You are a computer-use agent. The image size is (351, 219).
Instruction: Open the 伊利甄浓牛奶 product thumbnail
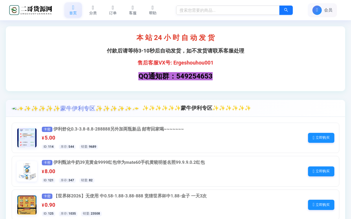pyautogui.click(x=27, y=171)
